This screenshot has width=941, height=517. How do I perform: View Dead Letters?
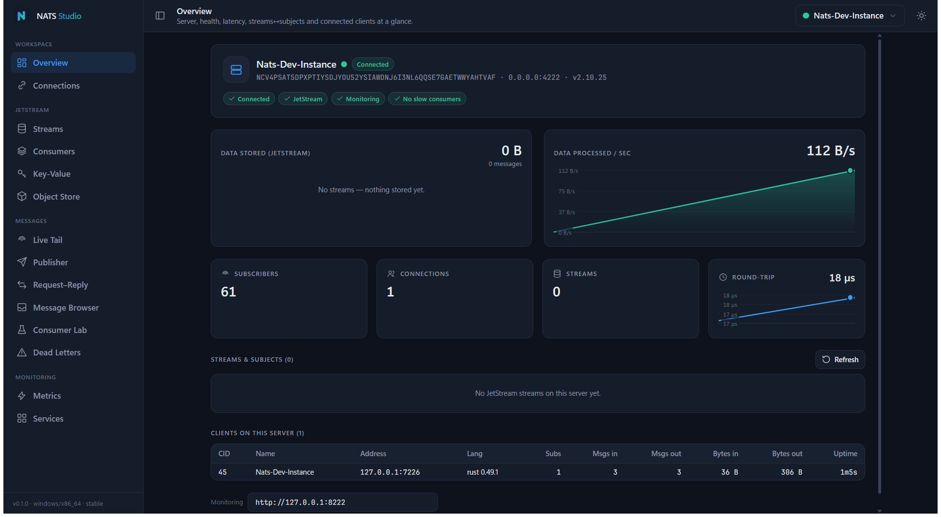(73, 352)
